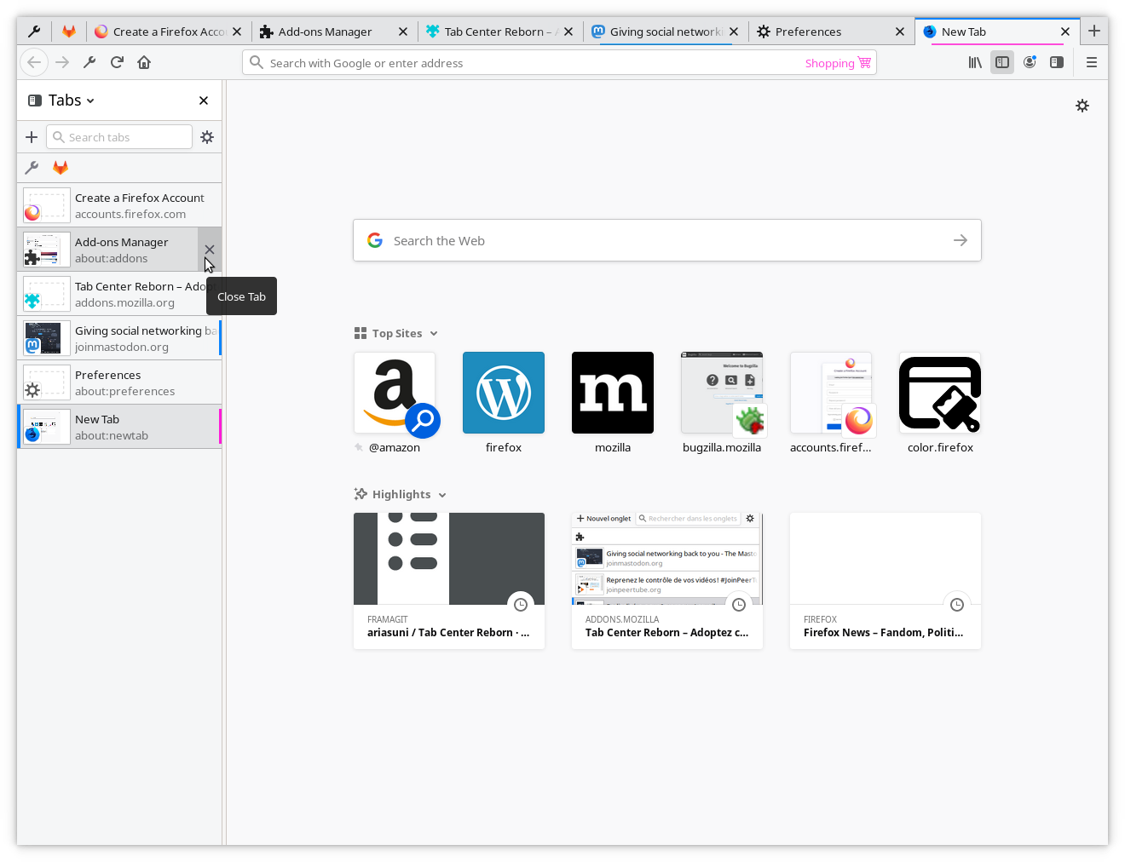
Task: Select Giving social networking tab in sidebar
Action: pos(119,338)
